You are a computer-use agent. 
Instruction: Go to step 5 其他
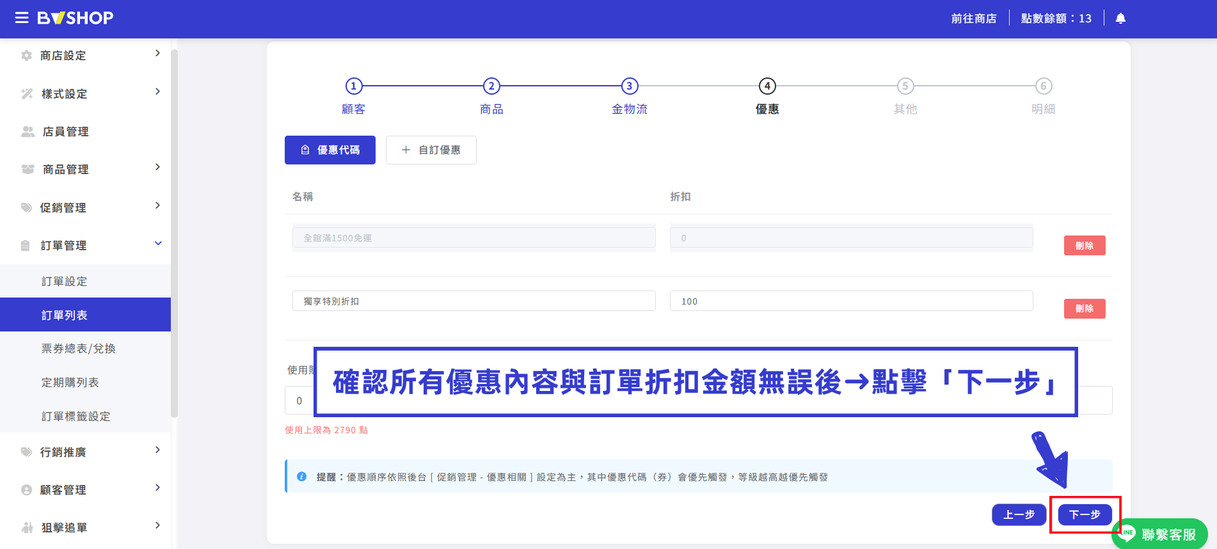(x=905, y=96)
